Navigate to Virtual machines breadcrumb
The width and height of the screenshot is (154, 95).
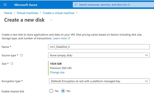[28, 13]
